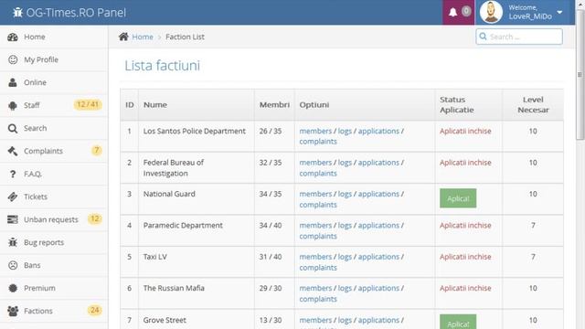Click the Staff icon in sidebar
Image resolution: width=585 pixels, height=329 pixels.
tap(13, 106)
